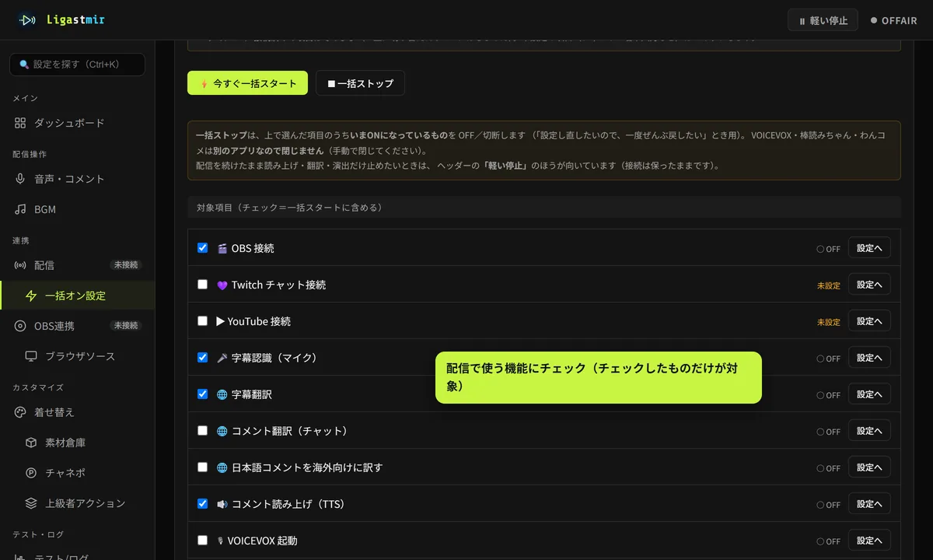Open 設定へ for OBS 接続
The image size is (933, 560).
869,248
